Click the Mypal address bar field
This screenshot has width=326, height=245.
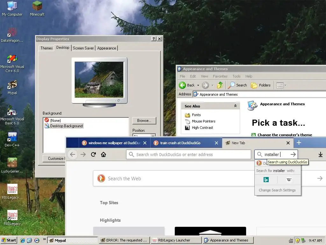click(188, 154)
